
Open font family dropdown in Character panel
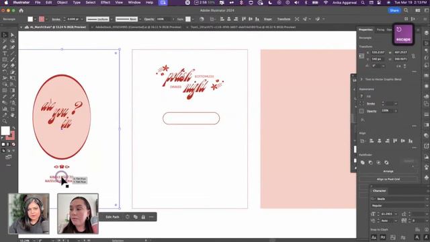427,199
